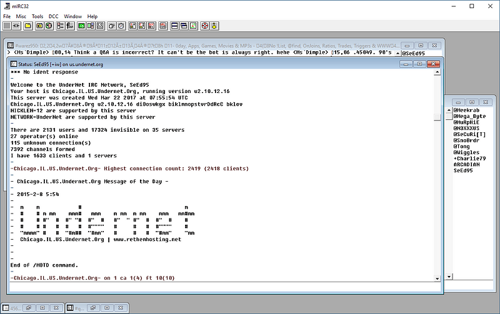Image resolution: width=500 pixels, height=314 pixels.
Task: Select nick SeEd95 at nick list bottom
Action: click(463, 170)
